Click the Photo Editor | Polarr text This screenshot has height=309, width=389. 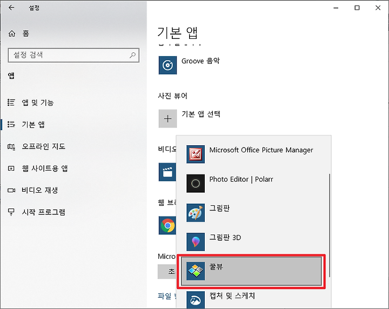point(241,179)
